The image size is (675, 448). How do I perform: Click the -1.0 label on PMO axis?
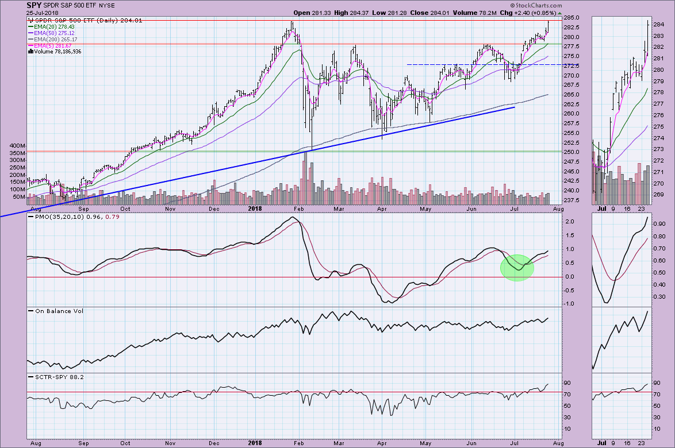569,304
